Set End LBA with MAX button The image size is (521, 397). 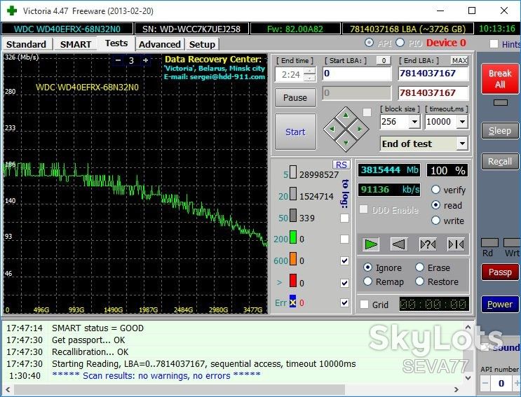[459, 60]
